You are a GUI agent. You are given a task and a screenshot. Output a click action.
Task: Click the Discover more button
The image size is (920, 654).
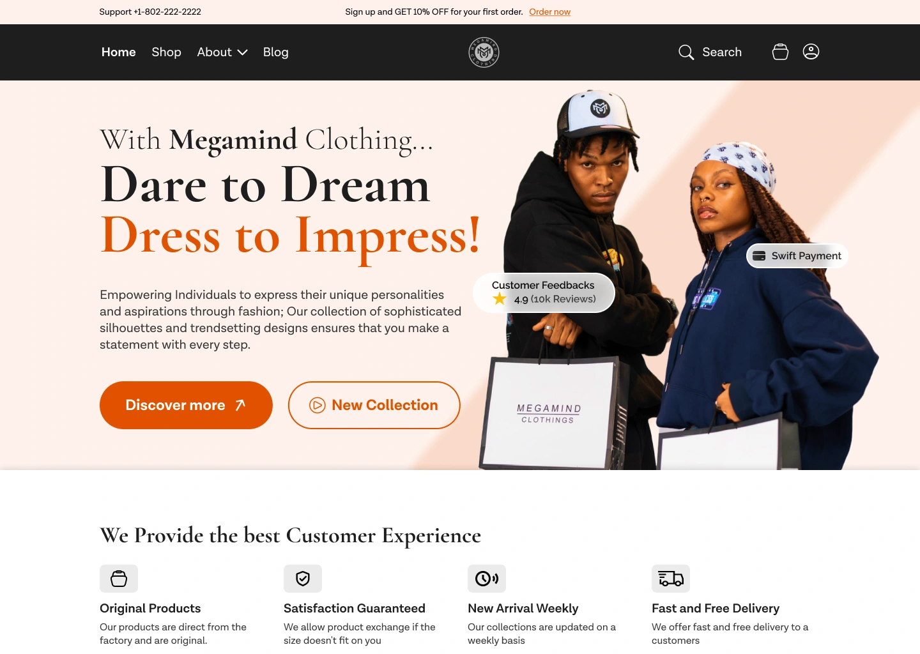(x=186, y=405)
